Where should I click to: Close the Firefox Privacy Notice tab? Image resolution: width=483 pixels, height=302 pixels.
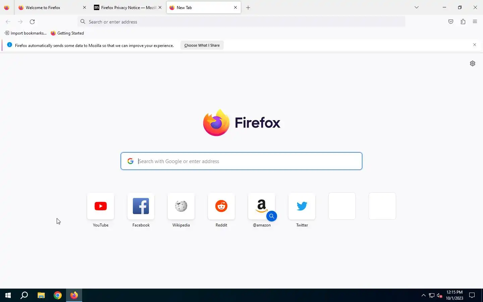160,7
